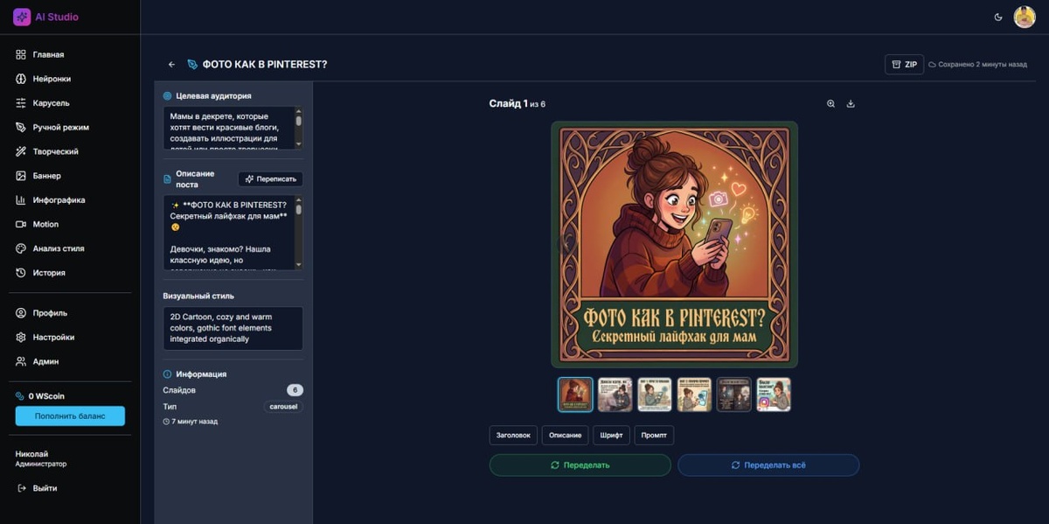1049x524 pixels.
Task: Select the third slide thumbnail
Action: [x=655, y=395]
